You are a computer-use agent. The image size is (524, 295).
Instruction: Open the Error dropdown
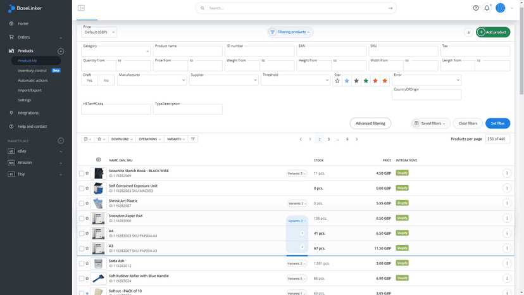tap(427, 80)
